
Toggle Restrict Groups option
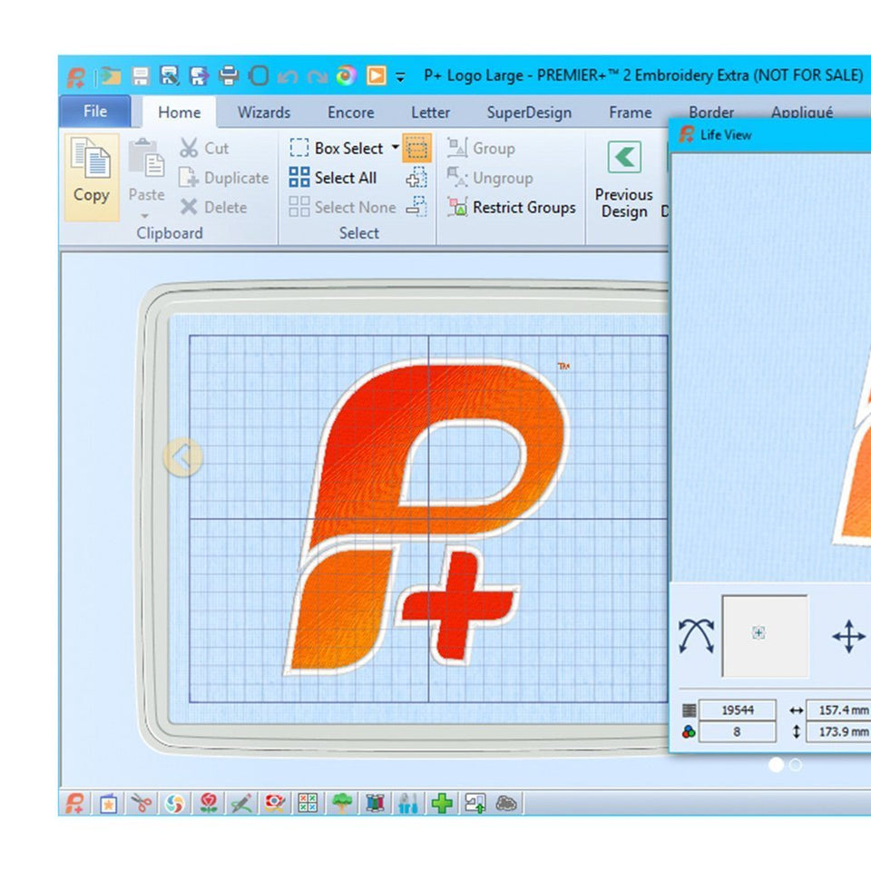point(512,207)
